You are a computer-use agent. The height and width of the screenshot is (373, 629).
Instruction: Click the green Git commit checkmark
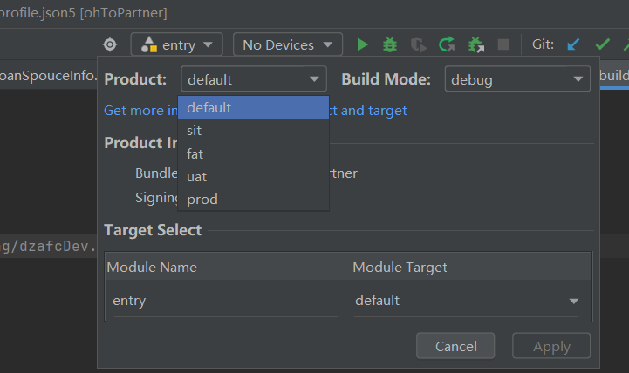(602, 44)
